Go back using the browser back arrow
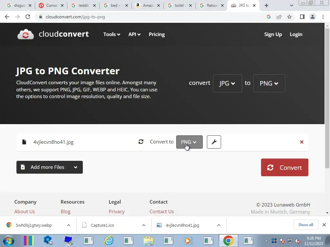This screenshot has height=247, width=330. (7, 17)
